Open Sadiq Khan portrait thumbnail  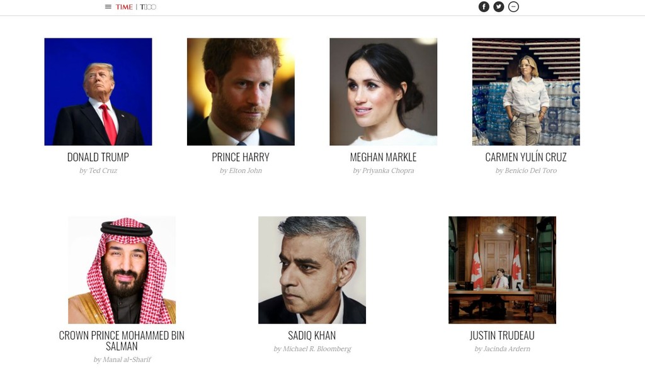click(x=312, y=270)
